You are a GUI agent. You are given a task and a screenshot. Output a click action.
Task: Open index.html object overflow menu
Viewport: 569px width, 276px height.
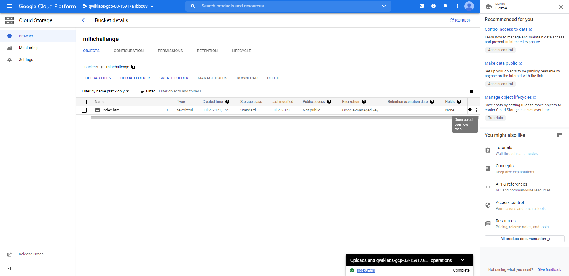coord(476,110)
